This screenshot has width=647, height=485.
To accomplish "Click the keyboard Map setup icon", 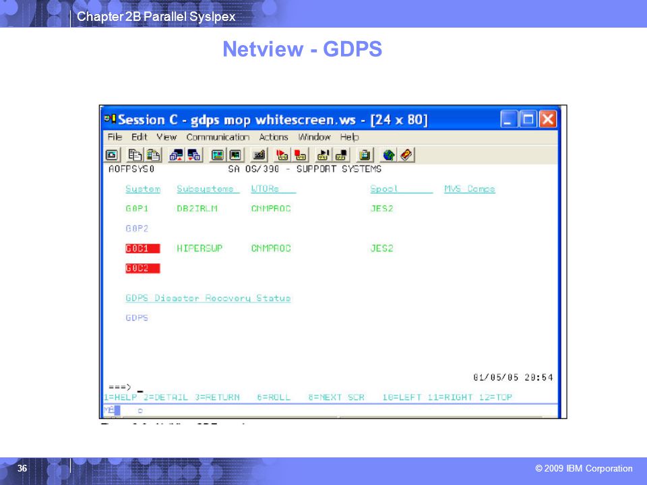I will click(259, 155).
